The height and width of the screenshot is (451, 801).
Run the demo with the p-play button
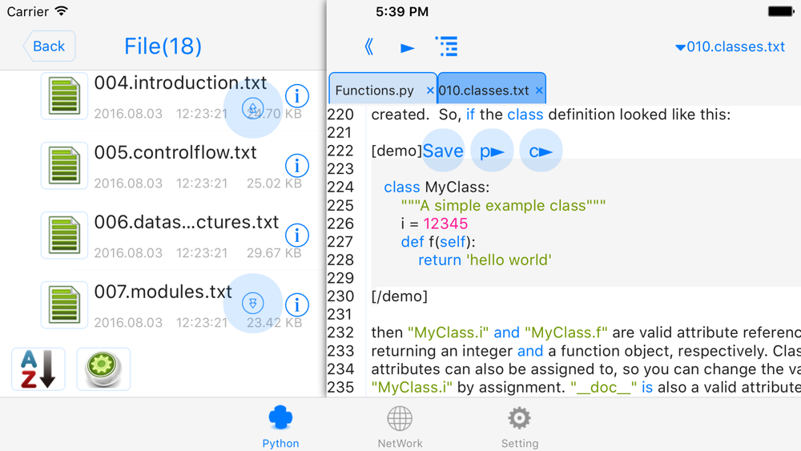click(492, 151)
